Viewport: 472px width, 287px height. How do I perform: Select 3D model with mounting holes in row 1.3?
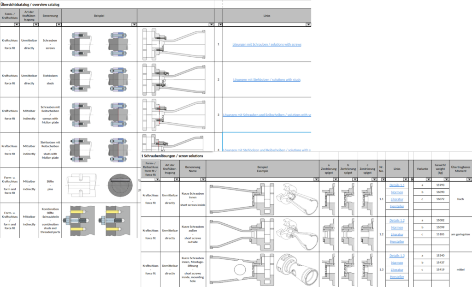tap(297, 269)
